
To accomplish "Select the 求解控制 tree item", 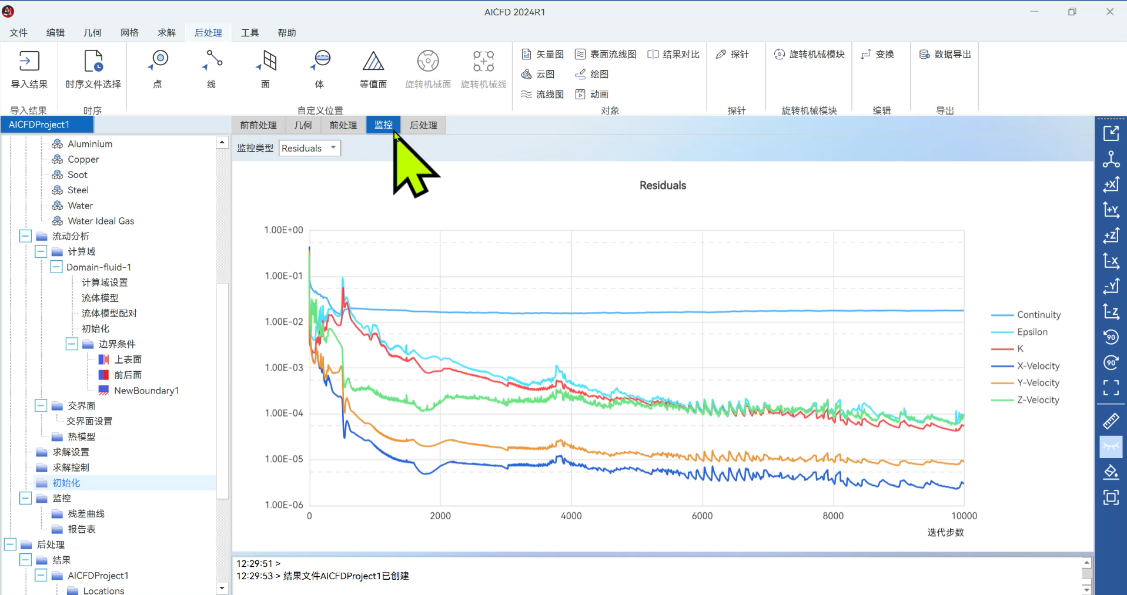I will 71,468.
